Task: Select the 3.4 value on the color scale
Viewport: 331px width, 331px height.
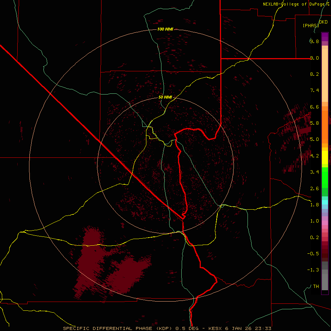Action: (314, 172)
